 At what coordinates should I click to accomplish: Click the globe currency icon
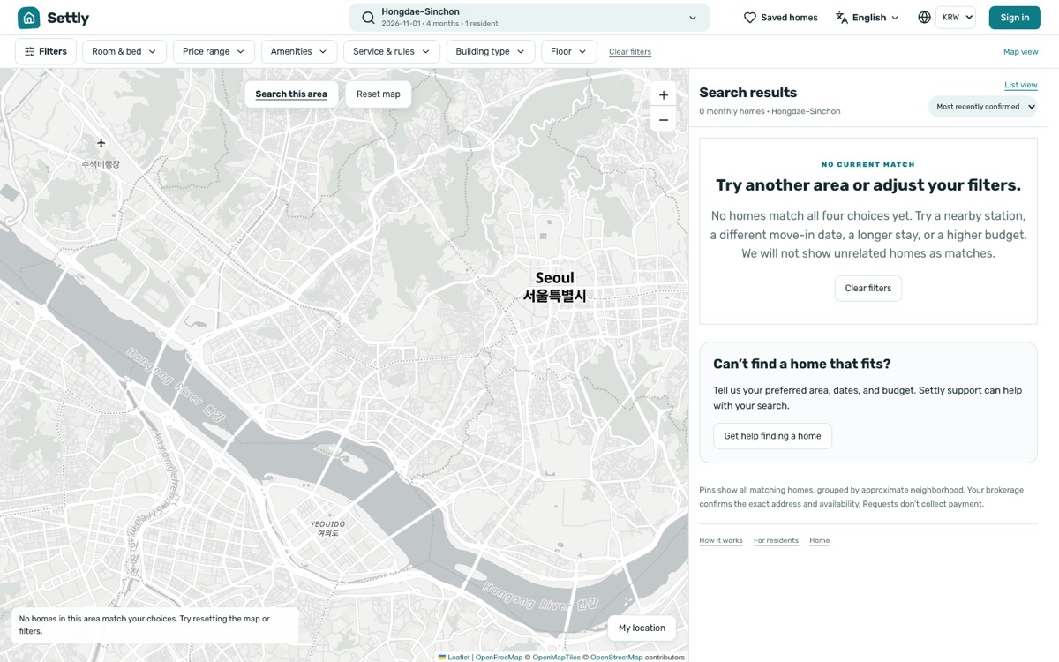[924, 18]
